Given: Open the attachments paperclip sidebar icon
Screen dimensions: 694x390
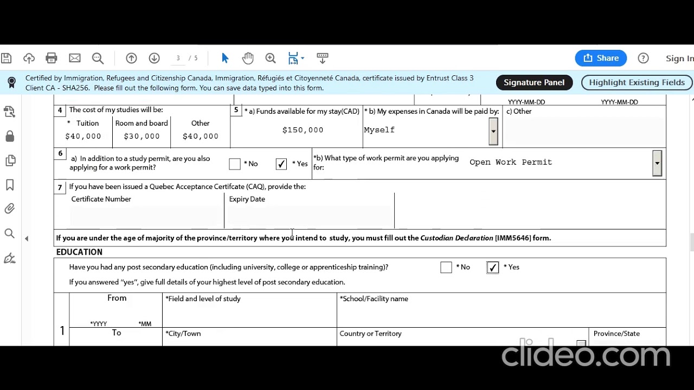Looking at the screenshot, I should coord(10,209).
